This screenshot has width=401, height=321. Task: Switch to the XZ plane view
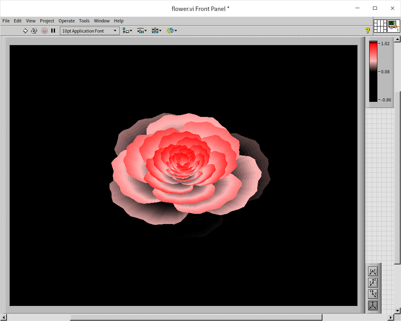[373, 283]
